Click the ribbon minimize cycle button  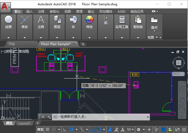tap(153, 11)
